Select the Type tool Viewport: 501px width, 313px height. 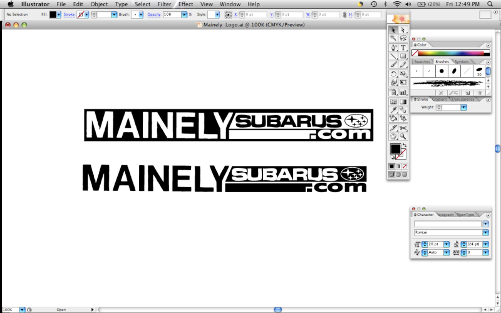pos(403,48)
